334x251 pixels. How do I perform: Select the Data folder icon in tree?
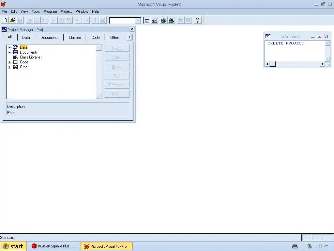16,47
